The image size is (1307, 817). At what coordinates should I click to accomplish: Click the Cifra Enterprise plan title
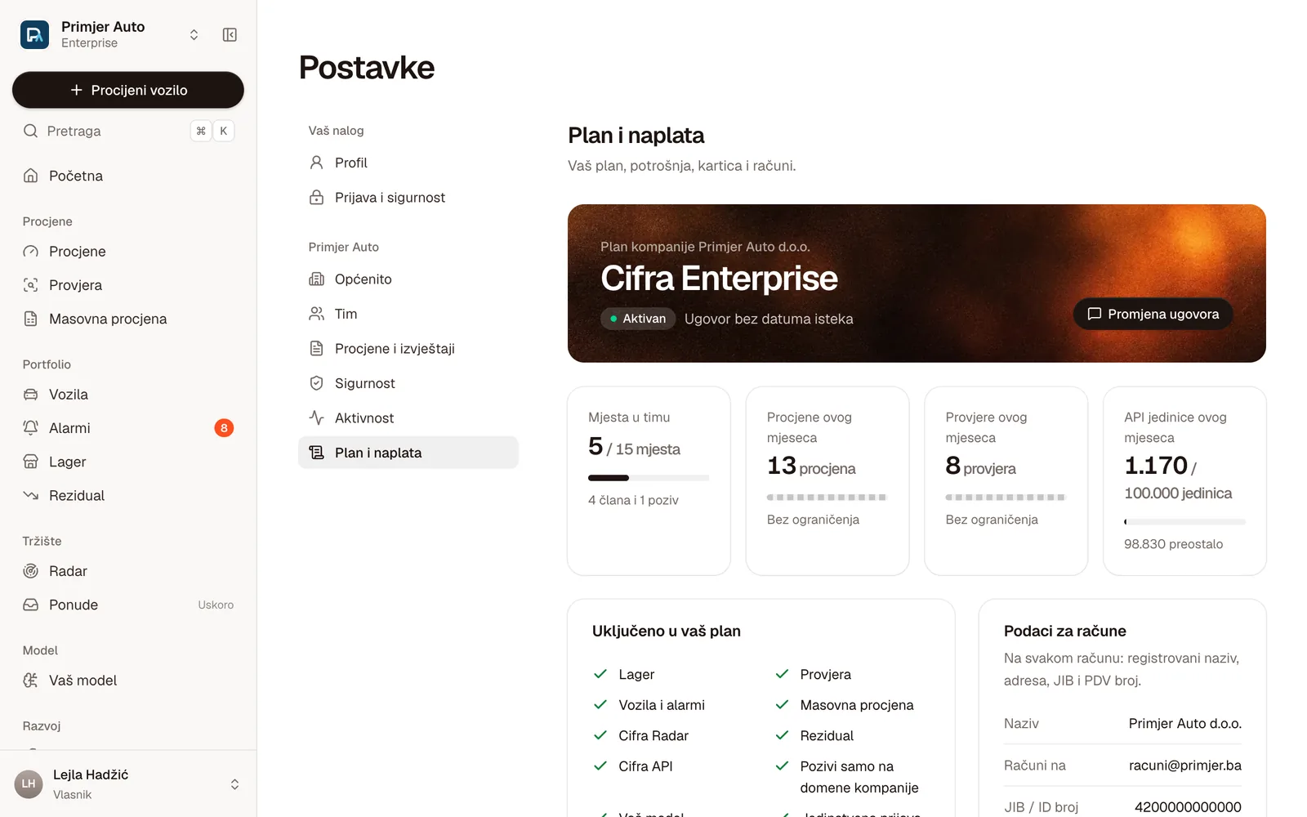point(719,279)
